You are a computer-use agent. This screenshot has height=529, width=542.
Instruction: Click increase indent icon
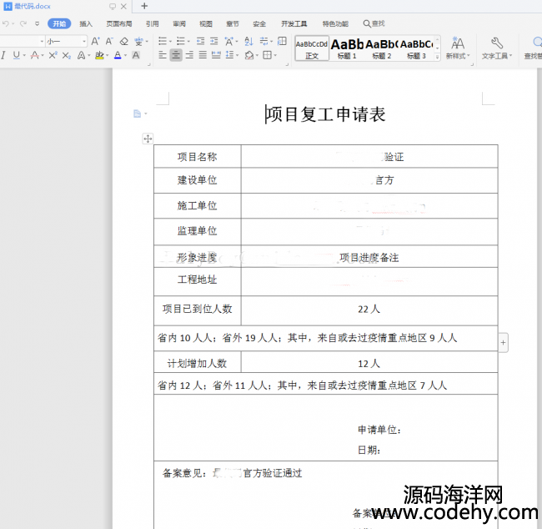point(214,41)
